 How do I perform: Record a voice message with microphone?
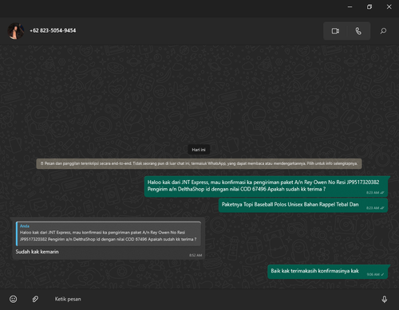(385, 300)
